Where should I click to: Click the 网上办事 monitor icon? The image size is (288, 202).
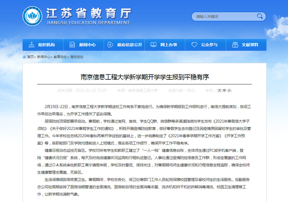point(153,45)
